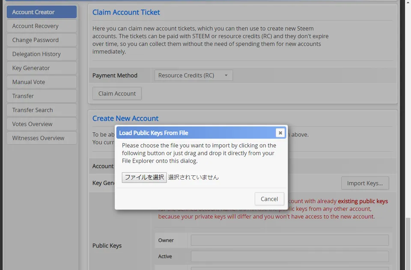Open Manual Vote in sidebar
This screenshot has height=270, width=411.
42,82
